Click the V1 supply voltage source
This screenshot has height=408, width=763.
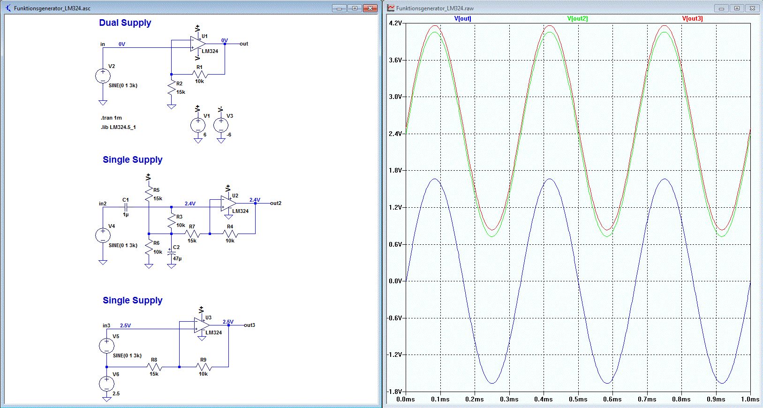tap(198, 125)
